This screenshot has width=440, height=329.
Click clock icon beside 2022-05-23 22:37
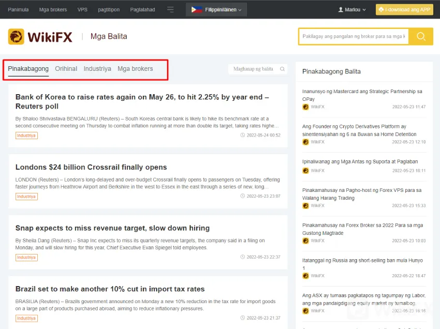click(243, 257)
